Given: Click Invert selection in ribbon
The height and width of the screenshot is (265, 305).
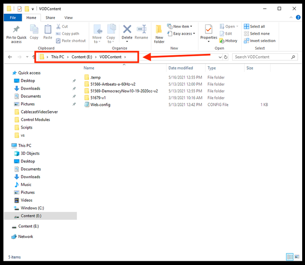Looking at the screenshot, I should pyautogui.click(x=260, y=41).
